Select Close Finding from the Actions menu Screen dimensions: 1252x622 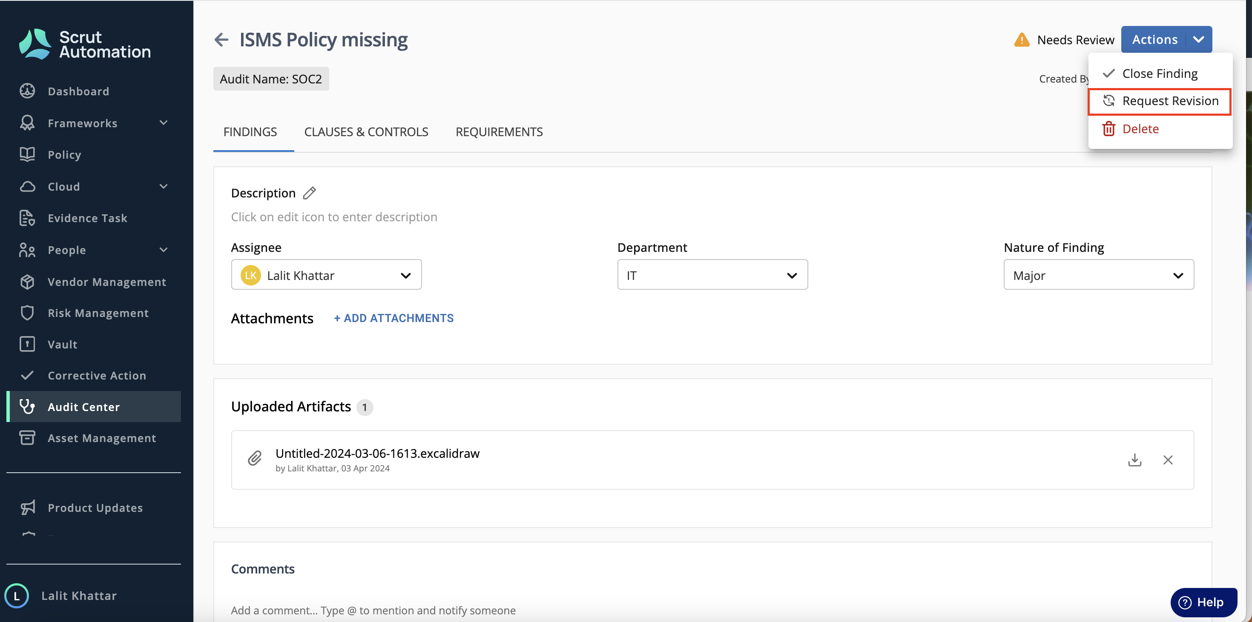point(1160,73)
